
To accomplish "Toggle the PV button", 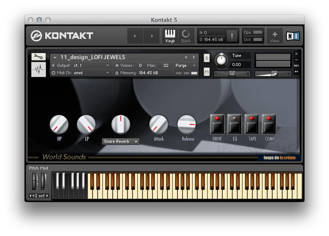I will point(297,72).
